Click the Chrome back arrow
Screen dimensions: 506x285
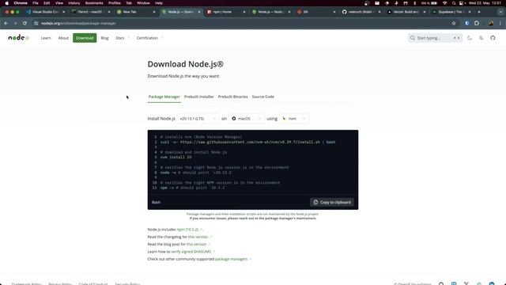click(6, 23)
